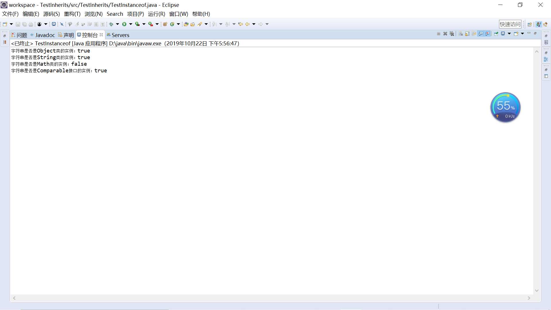This screenshot has height=310, width=551.
Task: Click the Open Task folder icon
Action: (x=193, y=24)
